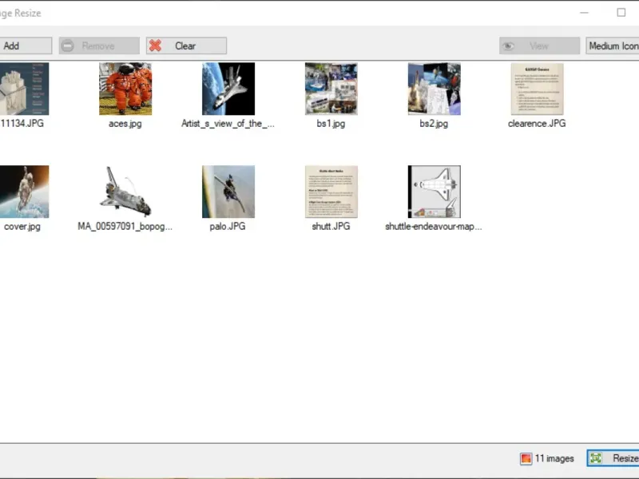639x479 pixels.
Task: Click the clearence.JPG file name
Action: tap(537, 124)
